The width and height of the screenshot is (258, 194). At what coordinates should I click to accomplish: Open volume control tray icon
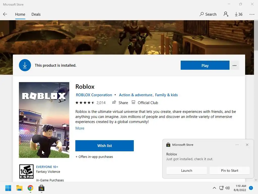tap(228, 188)
